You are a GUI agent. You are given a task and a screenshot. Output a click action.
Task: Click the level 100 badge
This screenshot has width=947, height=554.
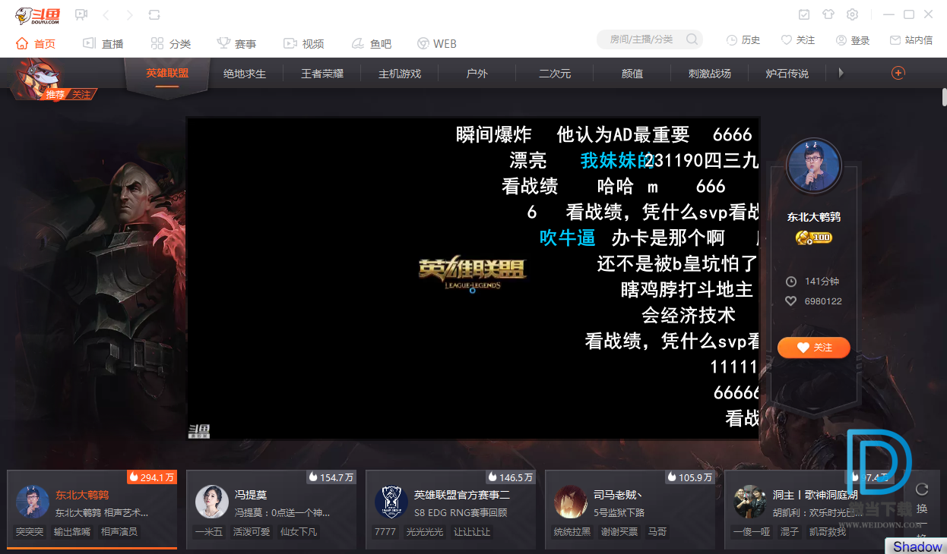814,238
